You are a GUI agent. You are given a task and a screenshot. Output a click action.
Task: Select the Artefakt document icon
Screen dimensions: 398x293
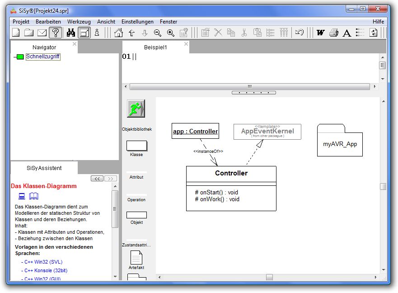coord(136,257)
